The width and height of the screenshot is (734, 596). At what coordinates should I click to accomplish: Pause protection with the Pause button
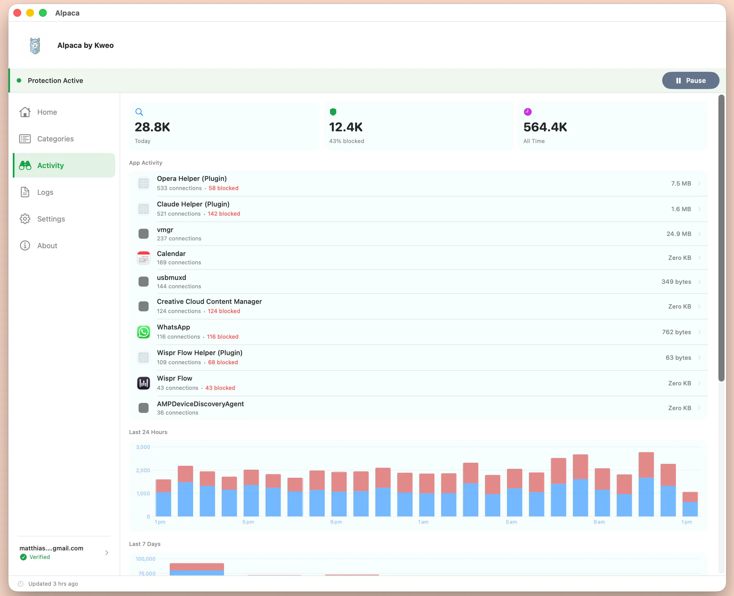[x=690, y=80]
